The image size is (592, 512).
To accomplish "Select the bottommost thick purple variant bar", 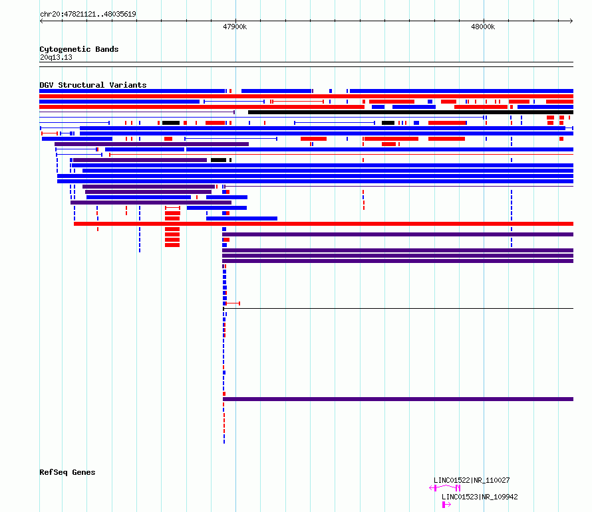I will tap(398, 399).
